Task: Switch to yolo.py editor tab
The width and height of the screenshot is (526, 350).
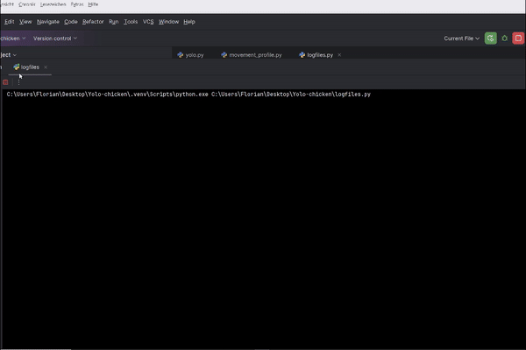Action: pos(190,55)
